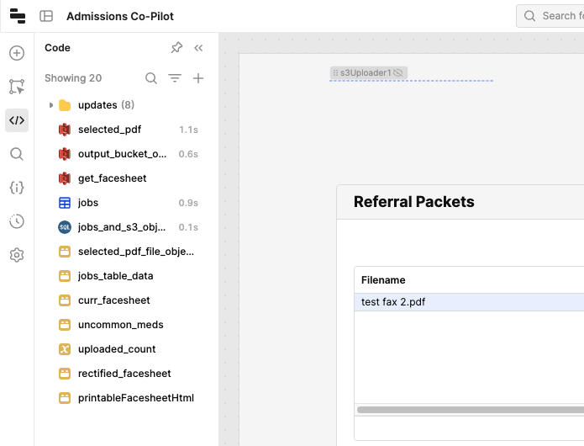Expand the updates folder
The height and width of the screenshot is (446, 584).
point(51,105)
